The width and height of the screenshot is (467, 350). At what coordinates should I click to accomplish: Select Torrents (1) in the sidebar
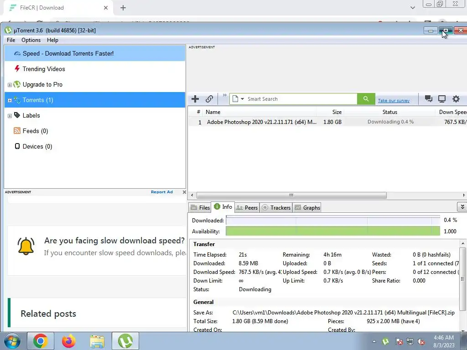[95, 100]
